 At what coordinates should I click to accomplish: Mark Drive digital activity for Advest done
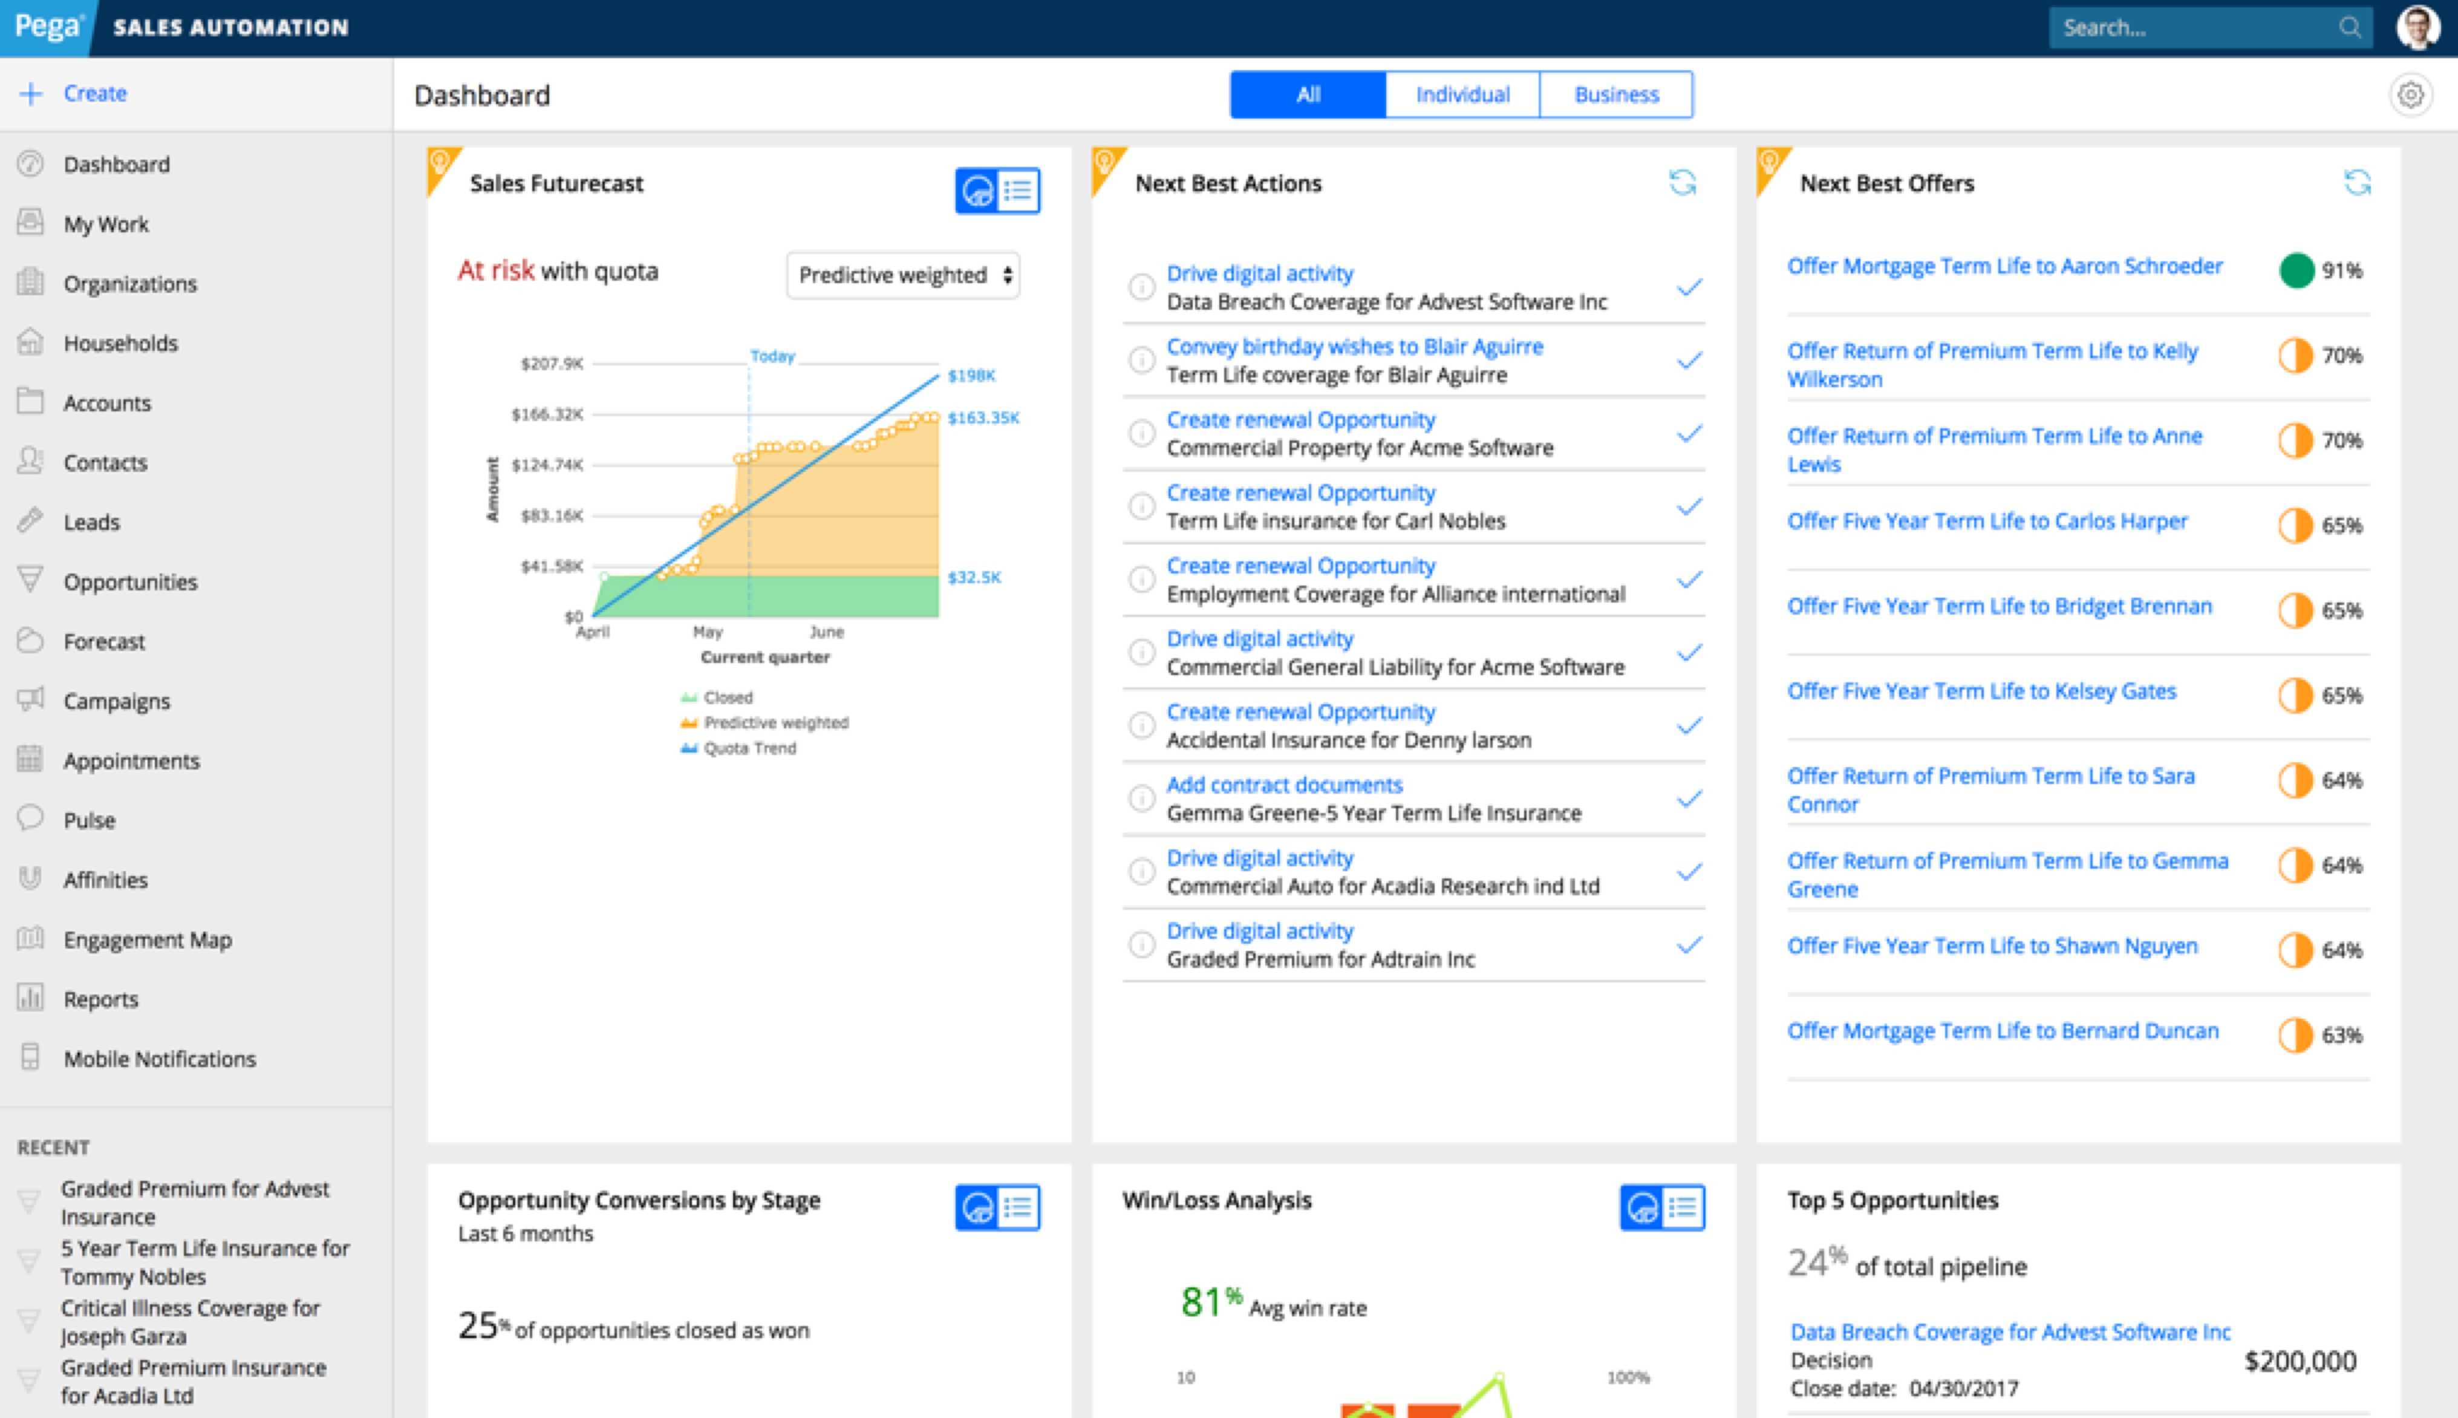pos(1689,287)
